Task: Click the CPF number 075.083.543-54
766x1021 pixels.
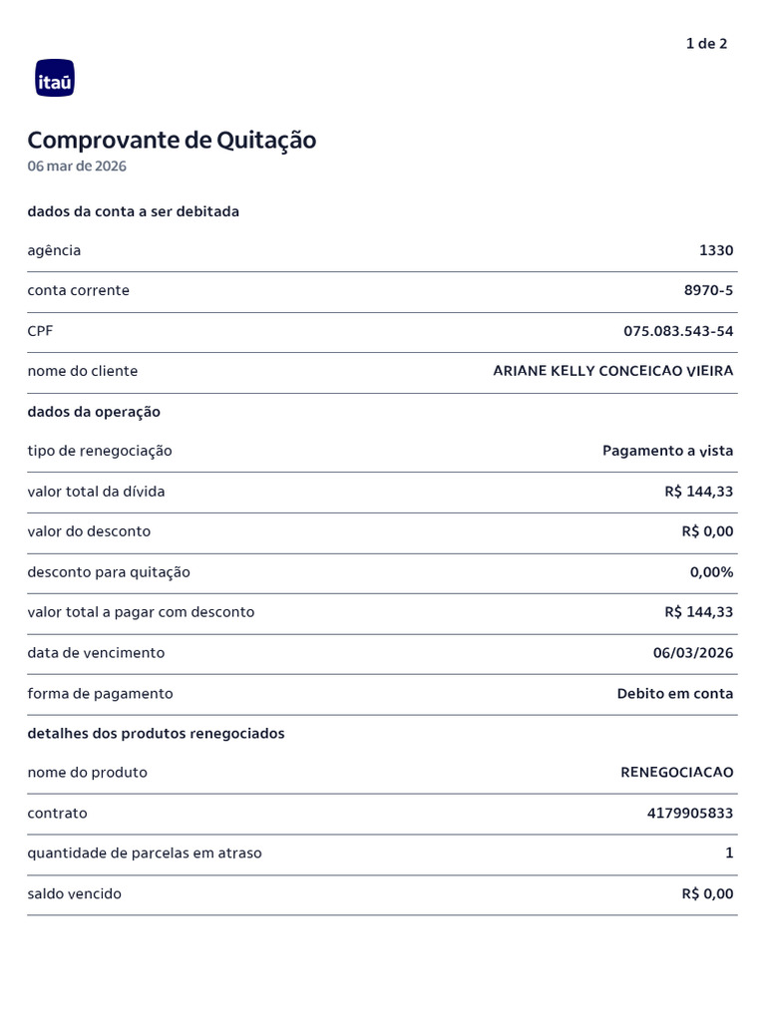Action: (678, 331)
